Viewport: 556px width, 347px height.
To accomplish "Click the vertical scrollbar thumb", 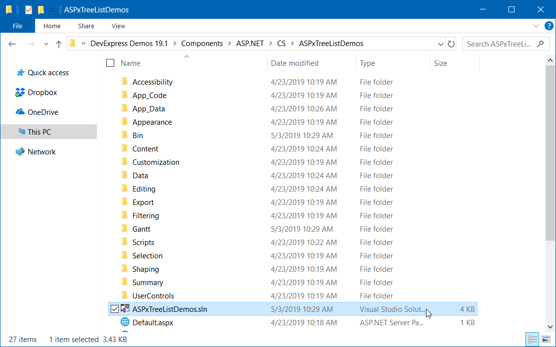I will 551,153.
